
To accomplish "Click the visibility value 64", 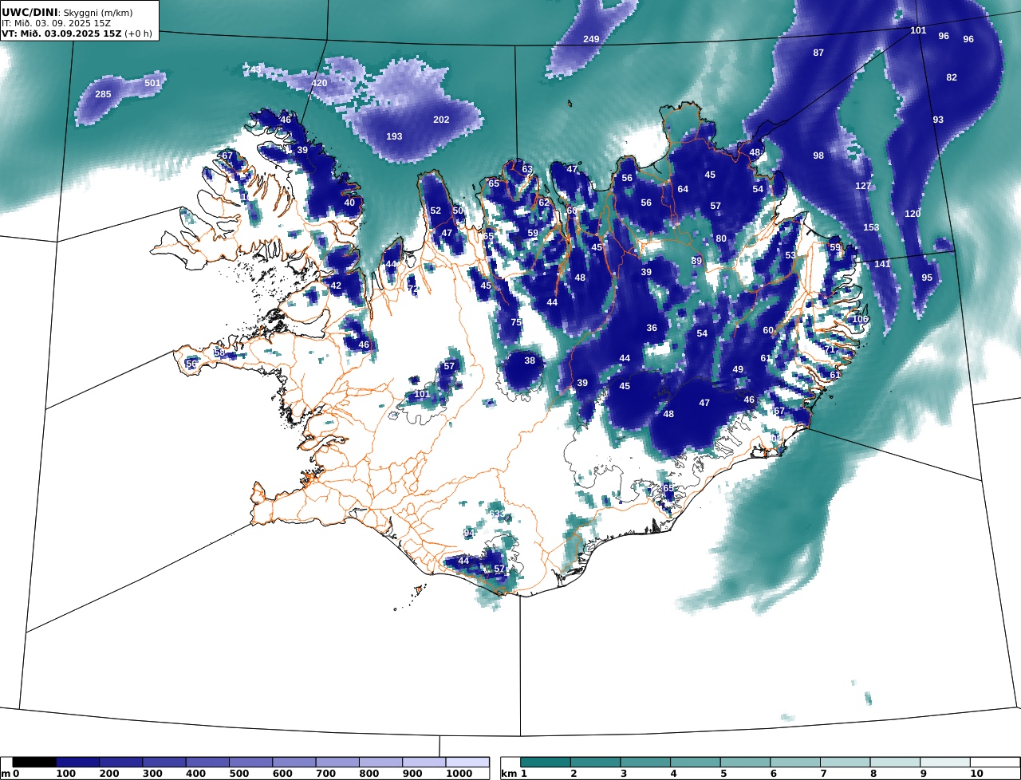I will [683, 189].
